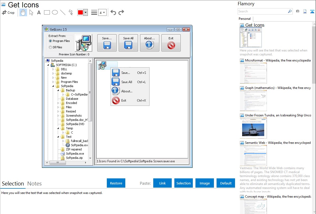Expand the Program Files folder in tree
The width and height of the screenshot is (316, 214).
click(53, 82)
